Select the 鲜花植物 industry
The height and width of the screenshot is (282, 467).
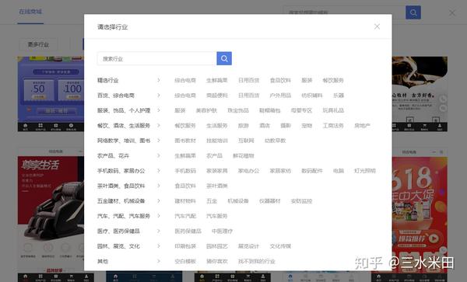click(x=244, y=155)
